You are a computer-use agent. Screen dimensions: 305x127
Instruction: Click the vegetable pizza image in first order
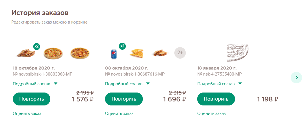click(53, 53)
